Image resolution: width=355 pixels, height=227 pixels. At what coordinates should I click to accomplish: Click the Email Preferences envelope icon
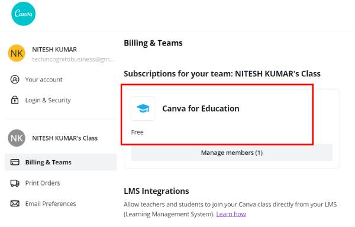[15, 204]
